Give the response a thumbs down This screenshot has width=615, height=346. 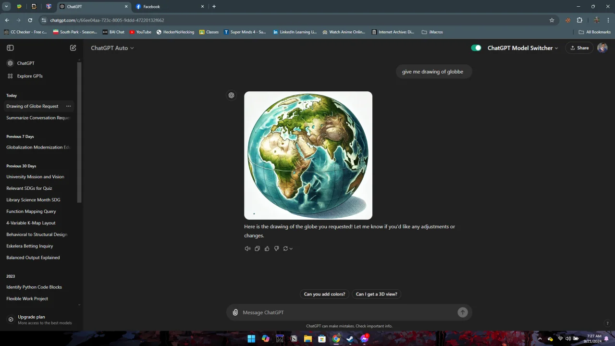[x=276, y=248]
